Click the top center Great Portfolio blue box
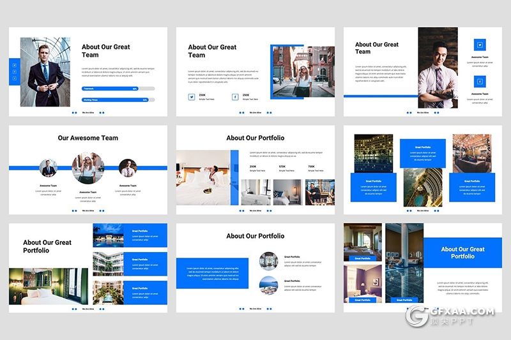 423,154
